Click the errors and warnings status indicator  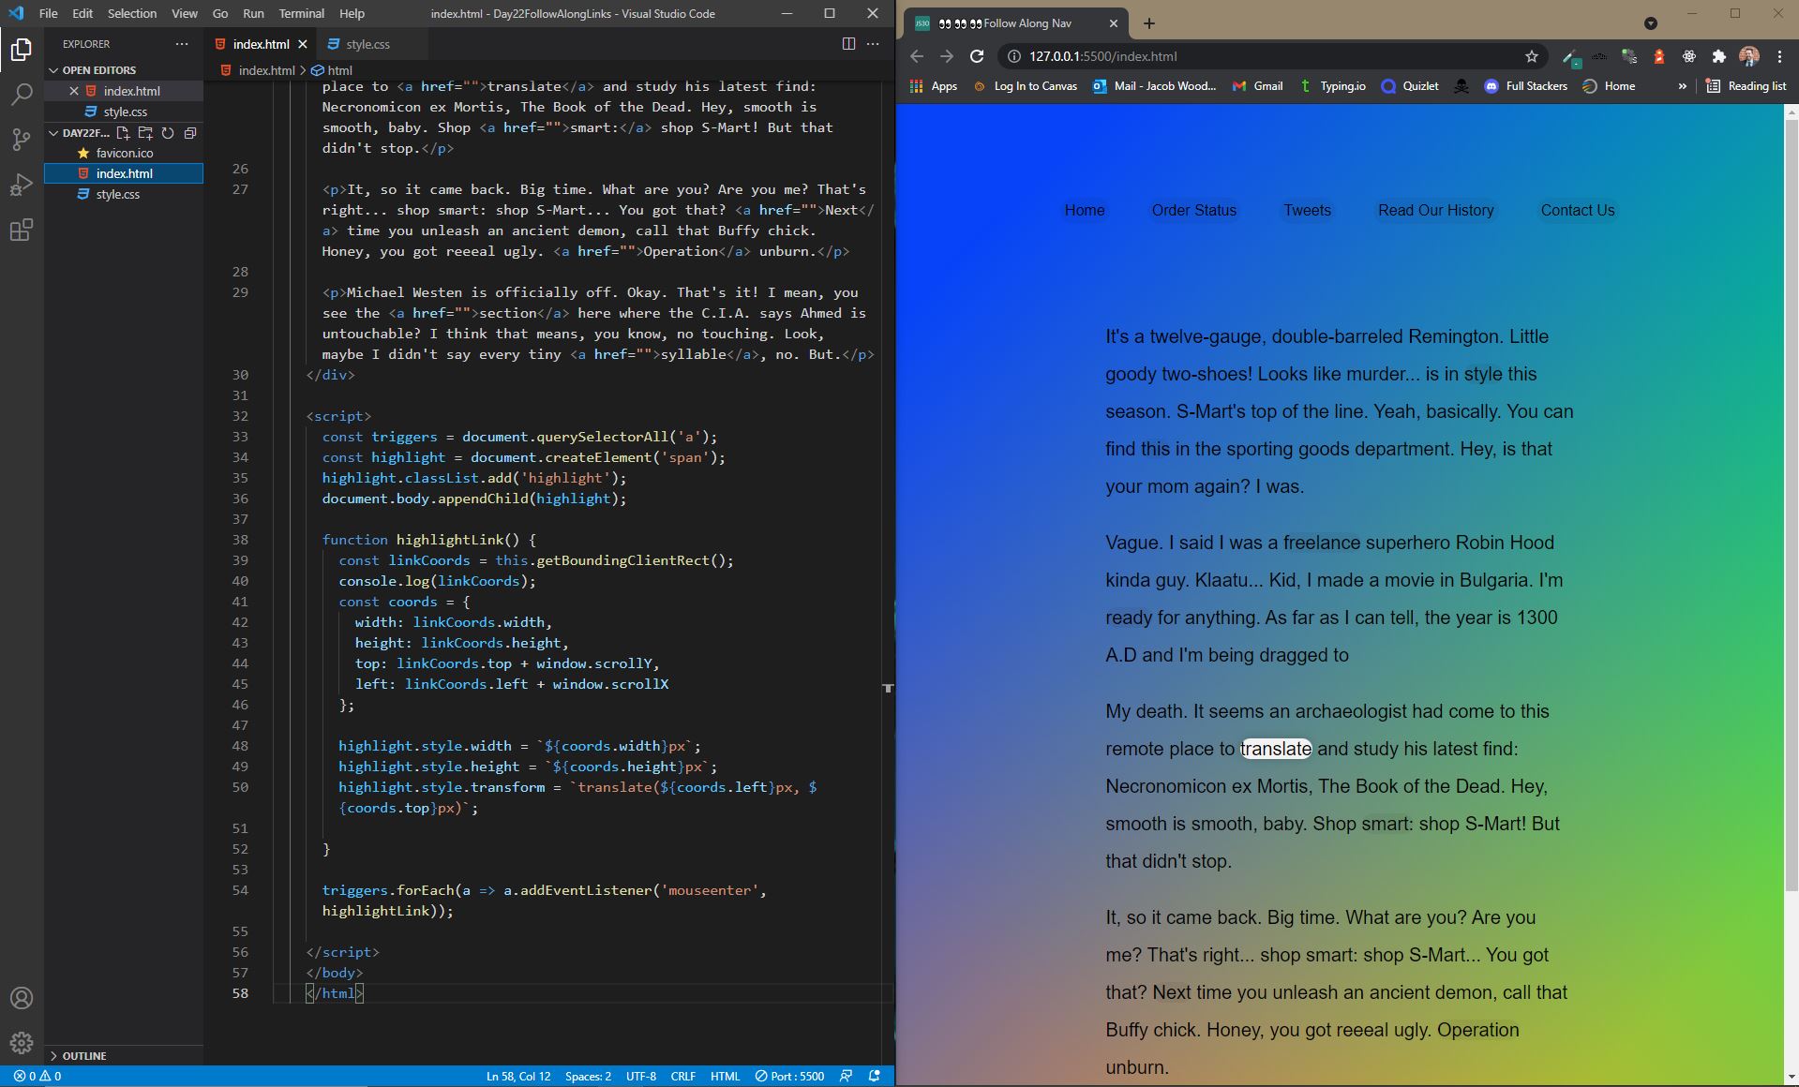[x=37, y=1076]
